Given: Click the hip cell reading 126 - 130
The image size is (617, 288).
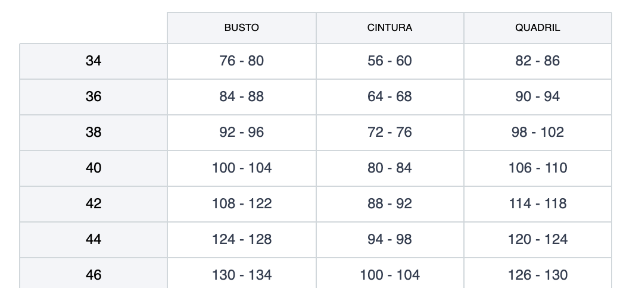Looking at the screenshot, I should pos(537,275).
